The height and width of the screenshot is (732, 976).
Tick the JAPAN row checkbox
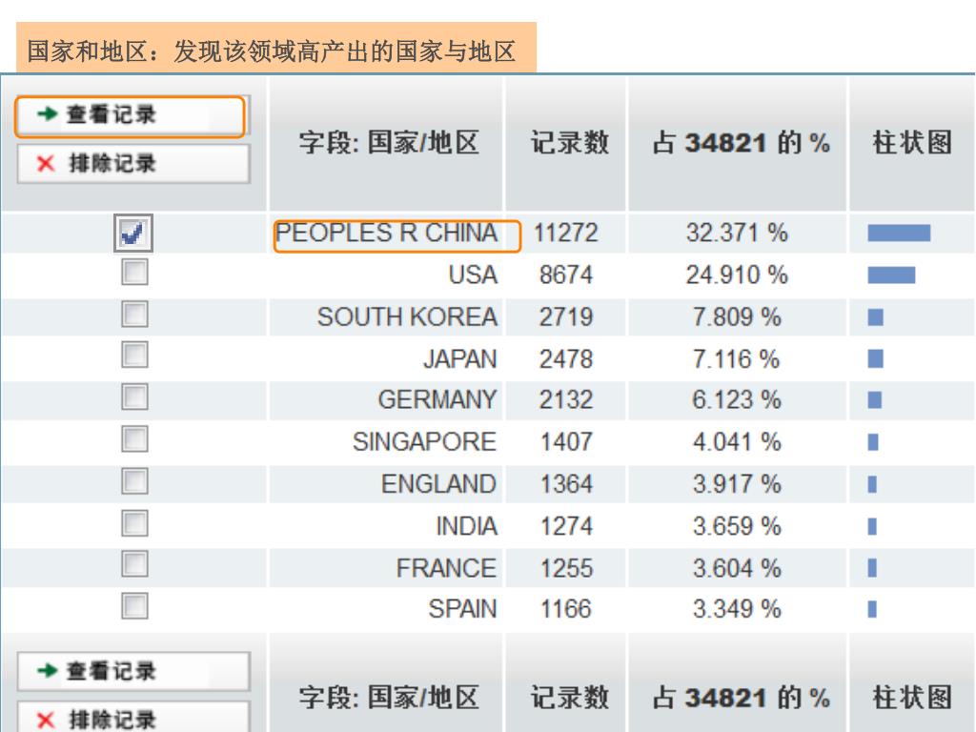tap(134, 355)
